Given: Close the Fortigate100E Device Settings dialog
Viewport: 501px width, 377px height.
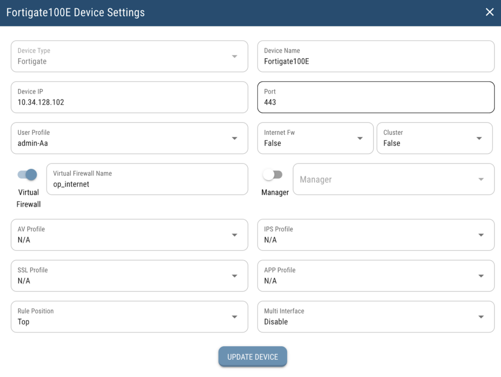Looking at the screenshot, I should pos(489,12).
